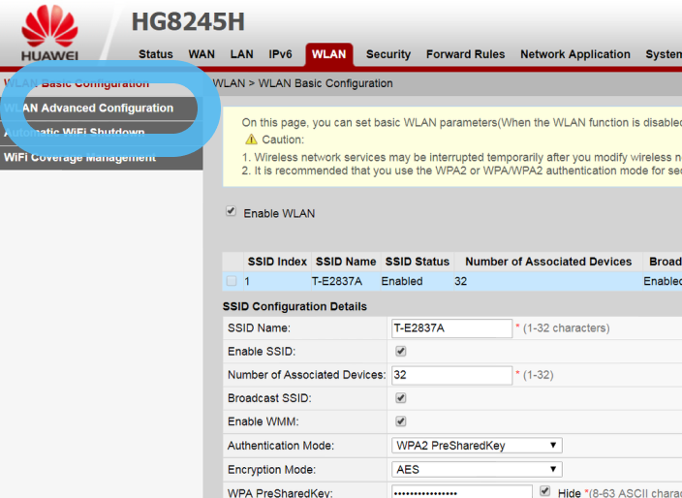Open the WAN tab
The image size is (682, 498).
point(201,54)
